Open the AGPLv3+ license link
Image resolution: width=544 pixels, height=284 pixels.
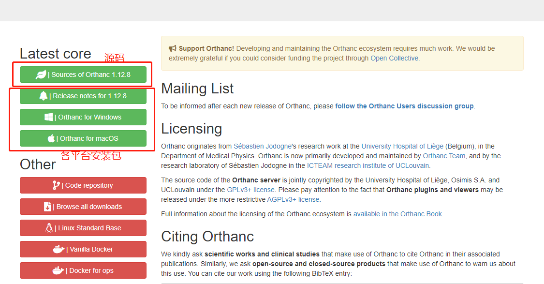point(293,200)
